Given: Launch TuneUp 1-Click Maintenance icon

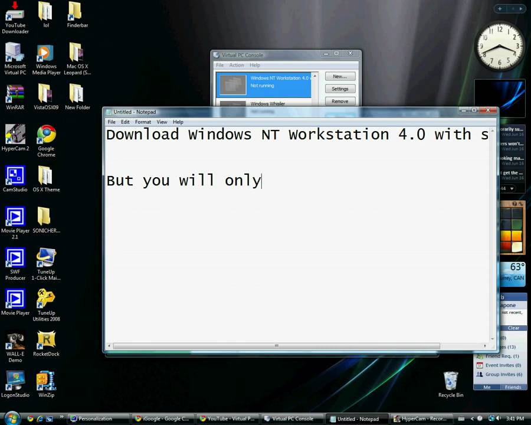Looking at the screenshot, I should click(x=46, y=264).
